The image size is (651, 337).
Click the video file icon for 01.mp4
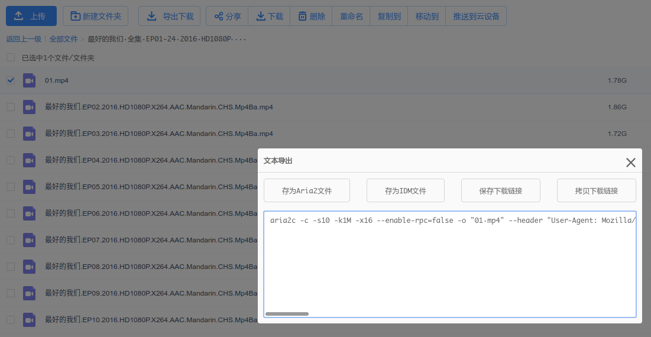(29, 80)
